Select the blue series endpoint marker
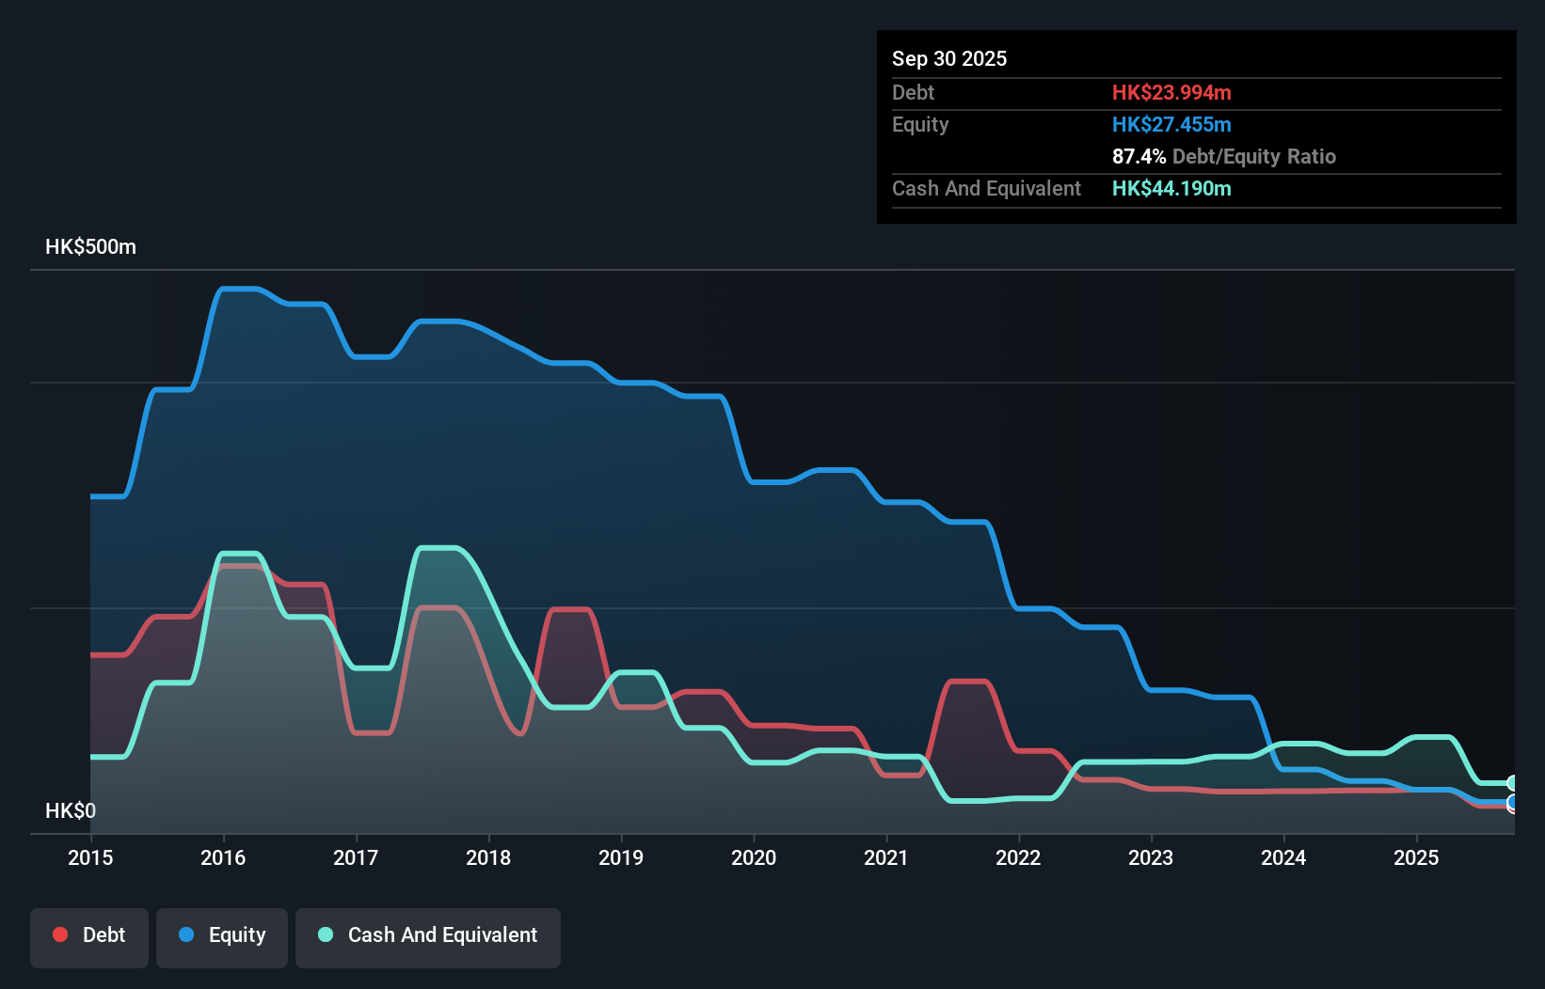 1513,805
